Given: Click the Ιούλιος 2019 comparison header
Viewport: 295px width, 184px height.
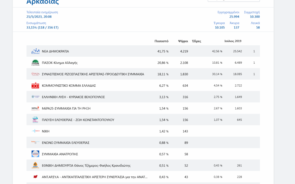Looking at the screenshot, I should click(x=233, y=41).
